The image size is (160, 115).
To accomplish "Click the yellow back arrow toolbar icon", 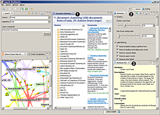I will (x=32, y=9).
